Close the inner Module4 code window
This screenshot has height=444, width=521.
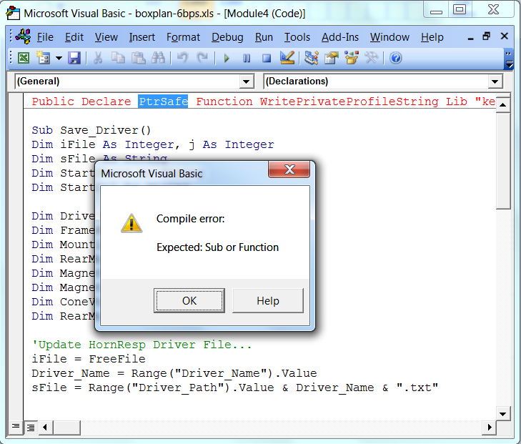504,36
